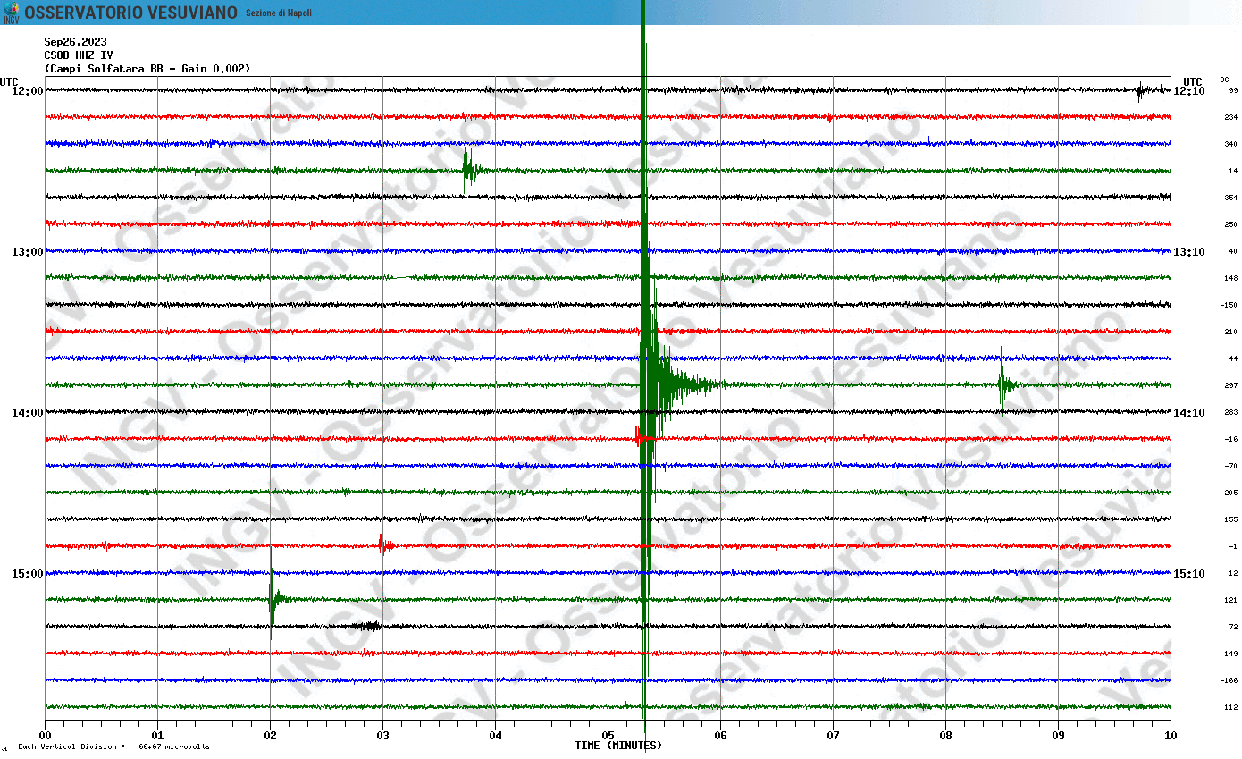Click the left '15:00' time label
1242x759 pixels.
click(x=27, y=574)
